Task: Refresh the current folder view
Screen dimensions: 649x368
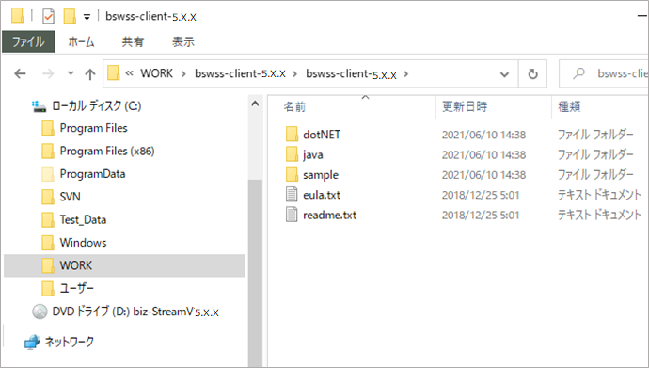Action: pos(532,74)
